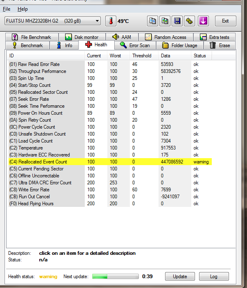247x288 pixels.
Task: Select the (05) Reallocated Sector Count row
Action: pos(110,92)
